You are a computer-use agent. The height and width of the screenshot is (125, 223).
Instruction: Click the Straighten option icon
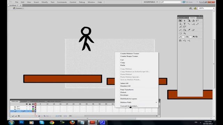pos(189,41)
